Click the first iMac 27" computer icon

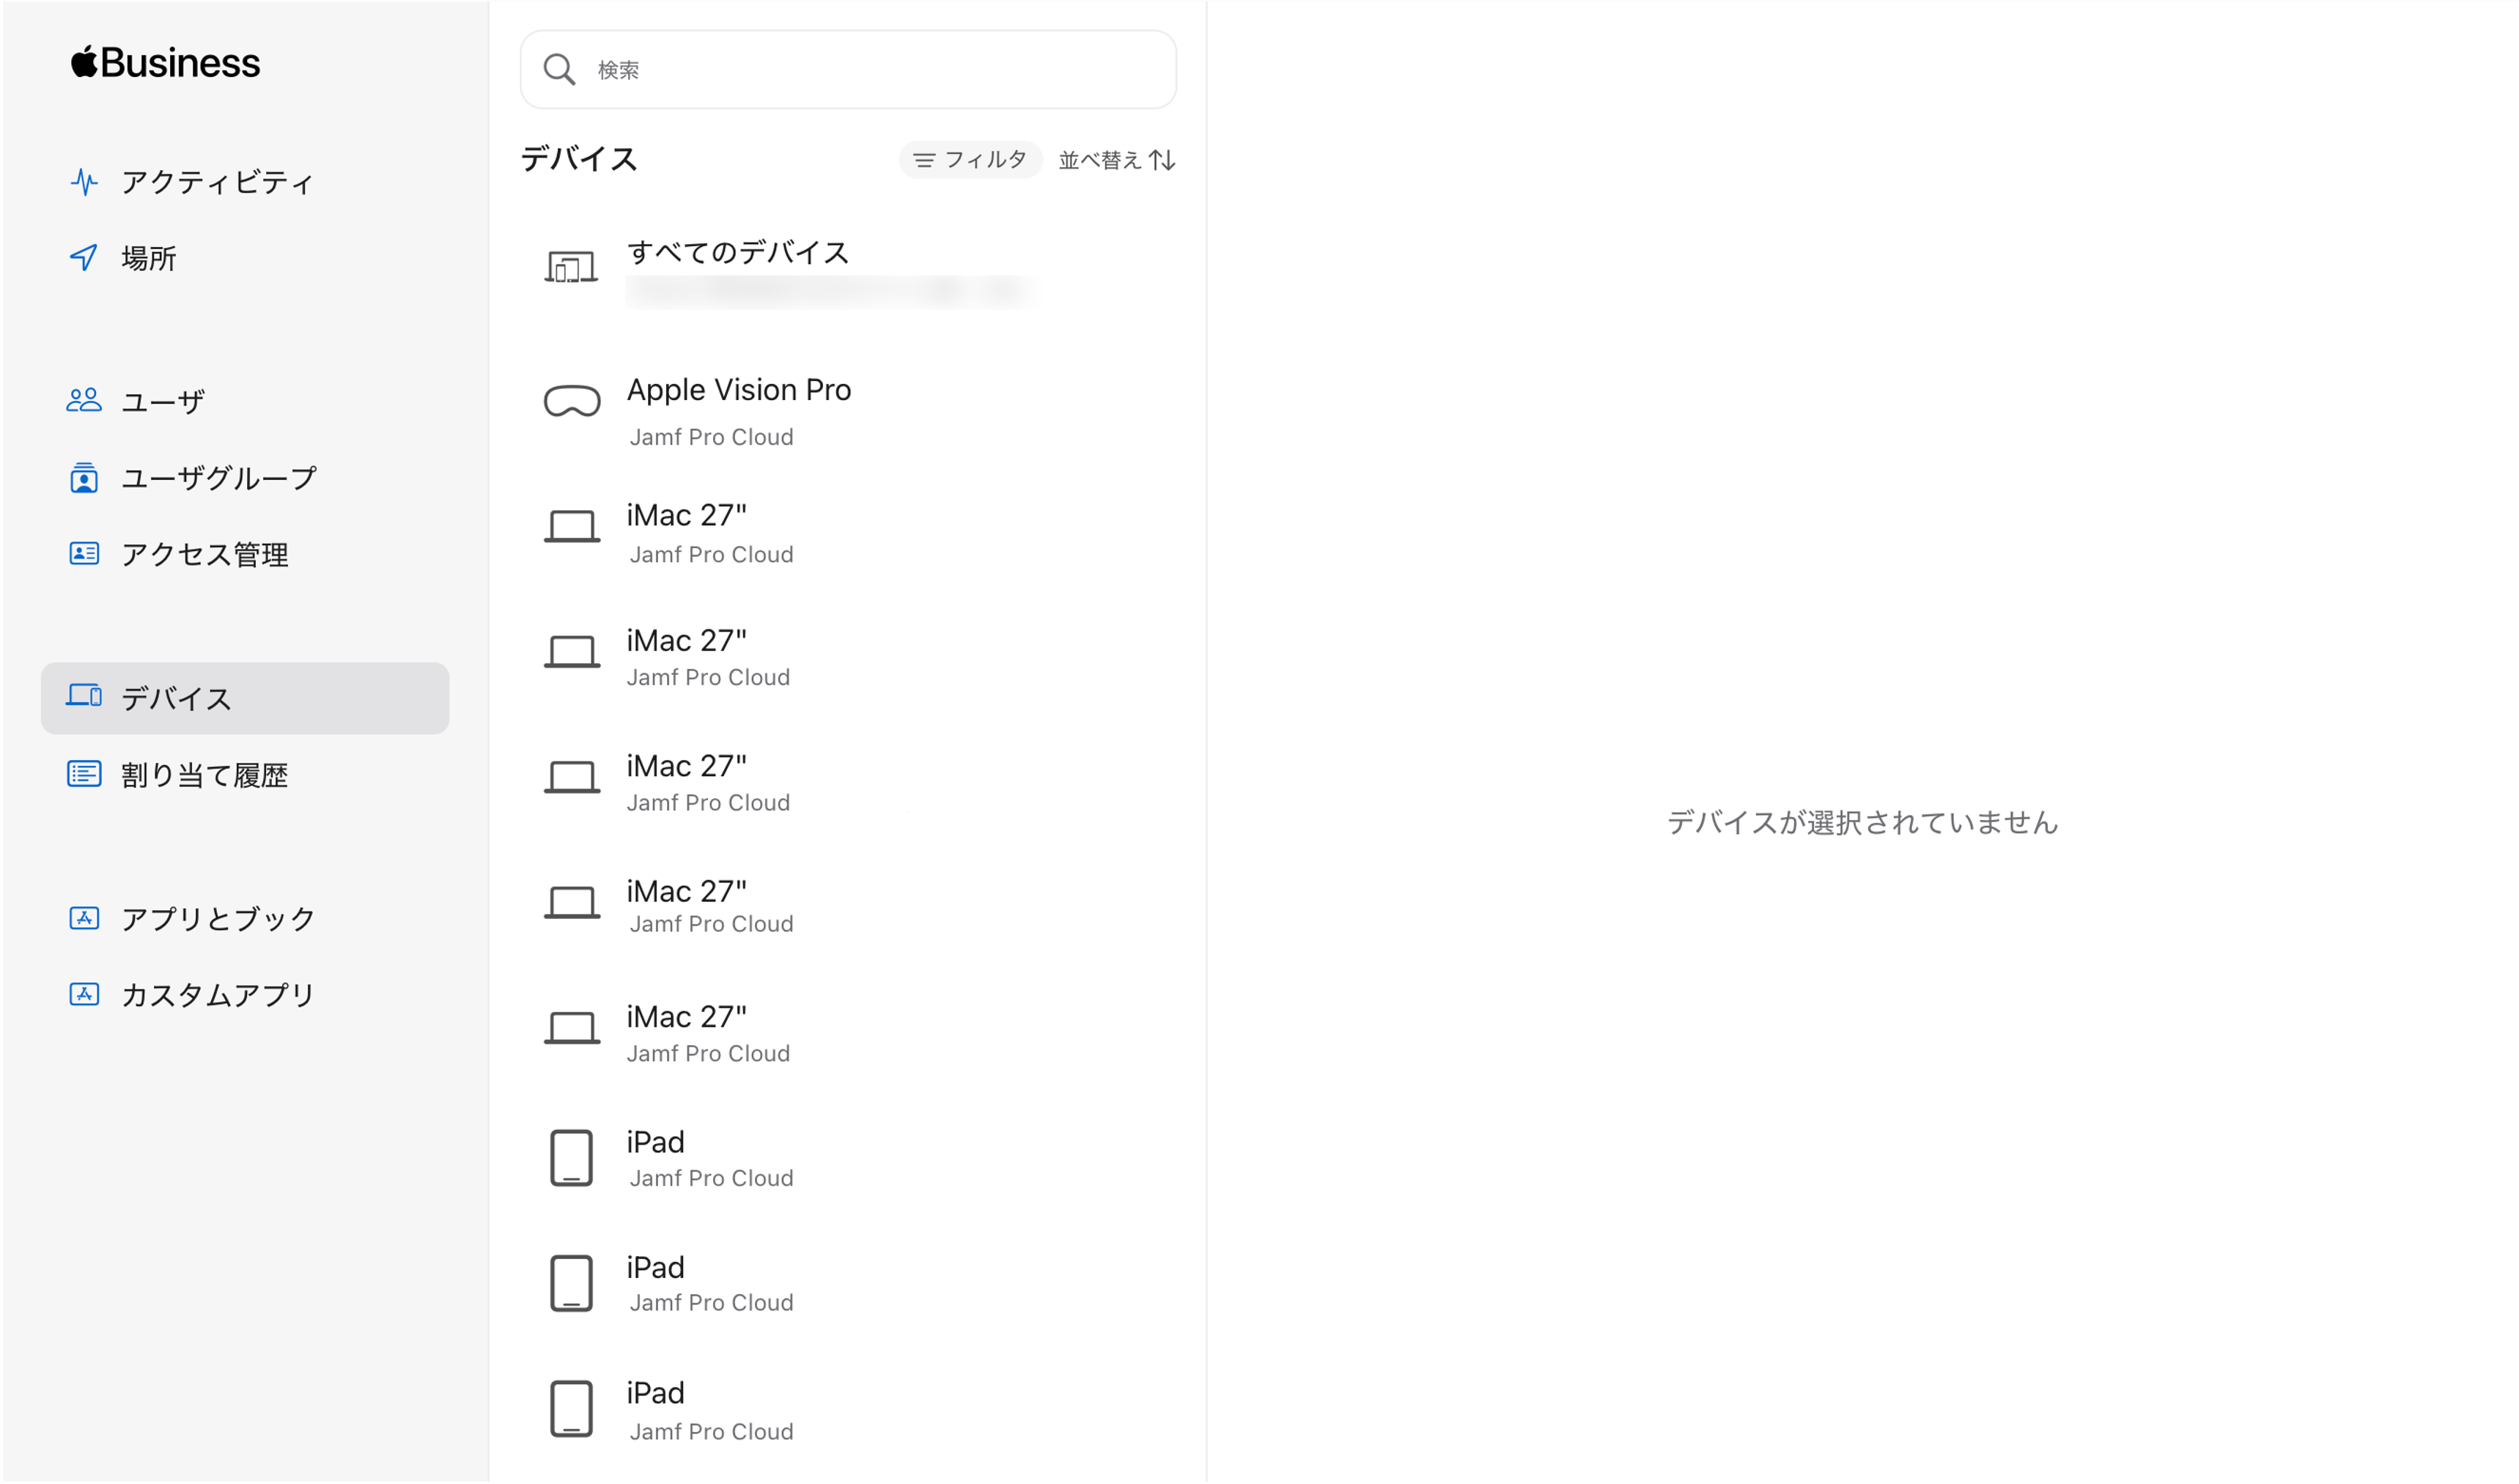pyautogui.click(x=573, y=527)
